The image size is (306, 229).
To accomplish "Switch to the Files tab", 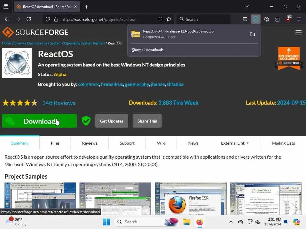I will (55, 143).
